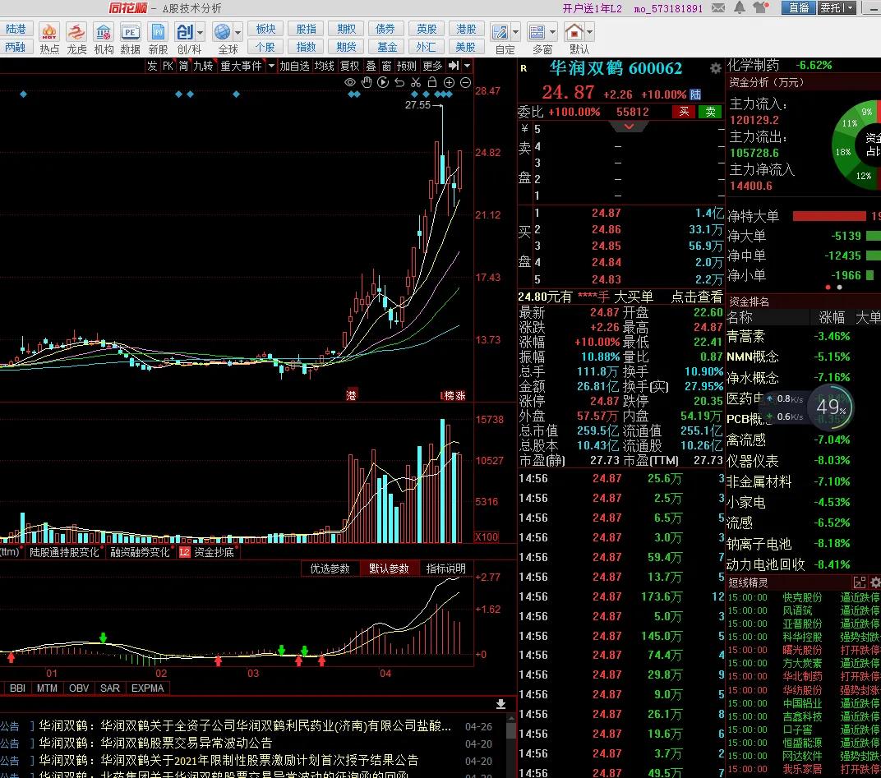Expand the 委托 dropdown in title bar
The height and width of the screenshot is (778, 881).
pyautogui.click(x=850, y=8)
